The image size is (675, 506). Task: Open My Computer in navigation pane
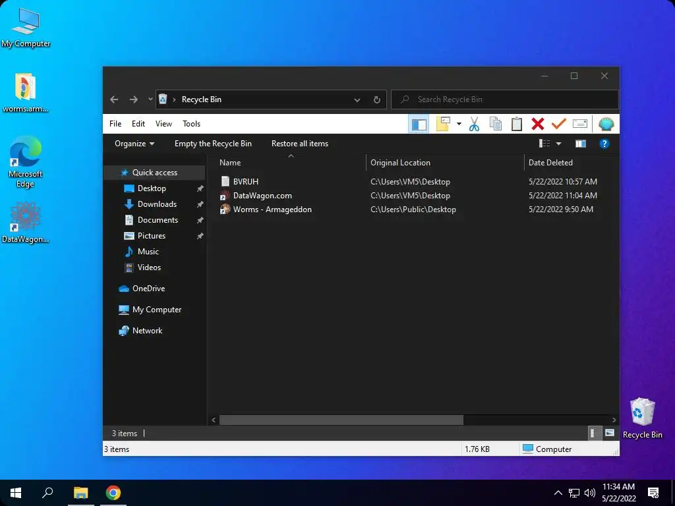(x=157, y=310)
